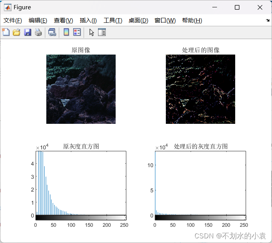The width and height of the screenshot is (272, 243).
Task: Minimize the Figure window
Action: tap(215, 7)
